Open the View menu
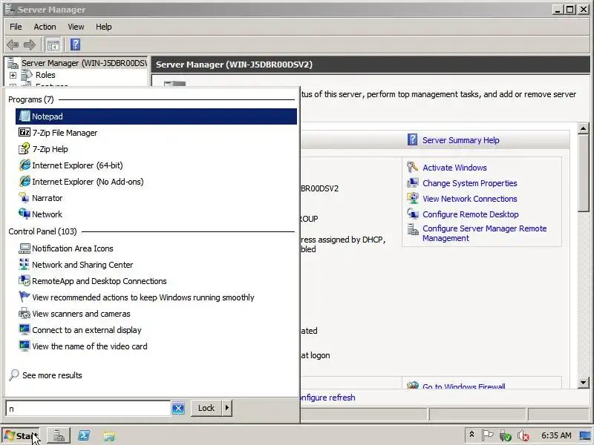The width and height of the screenshot is (594, 445). (76, 27)
